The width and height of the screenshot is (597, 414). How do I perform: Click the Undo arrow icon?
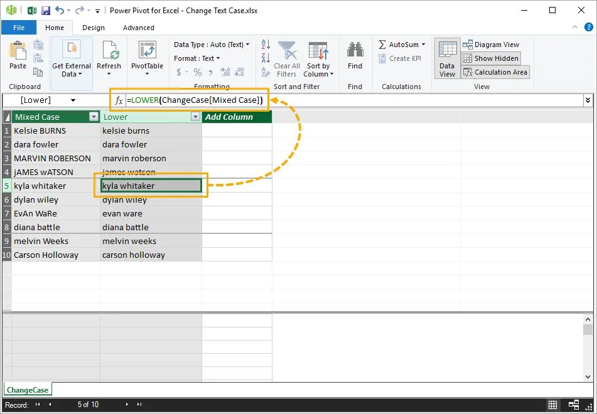pyautogui.click(x=60, y=10)
